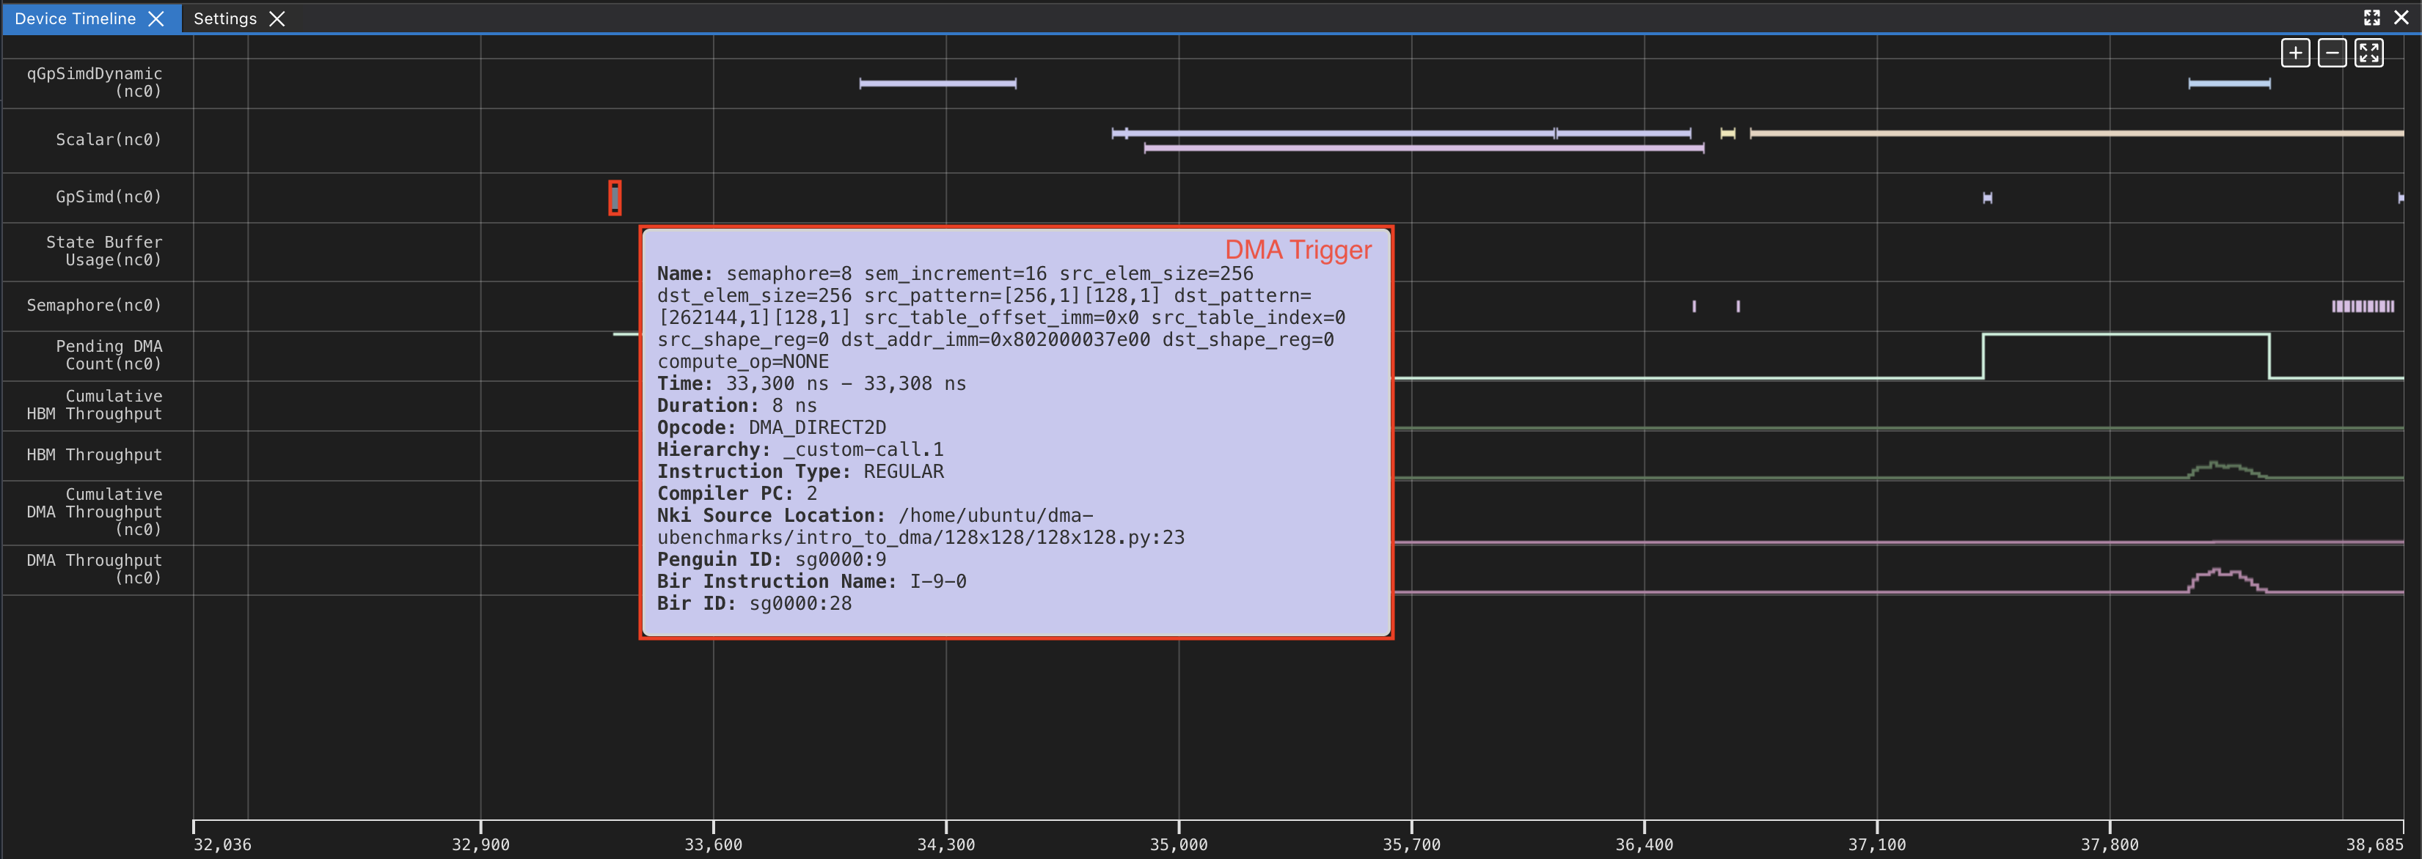
Task: Click the 35,700 timeline axis label
Action: [x=1413, y=844]
